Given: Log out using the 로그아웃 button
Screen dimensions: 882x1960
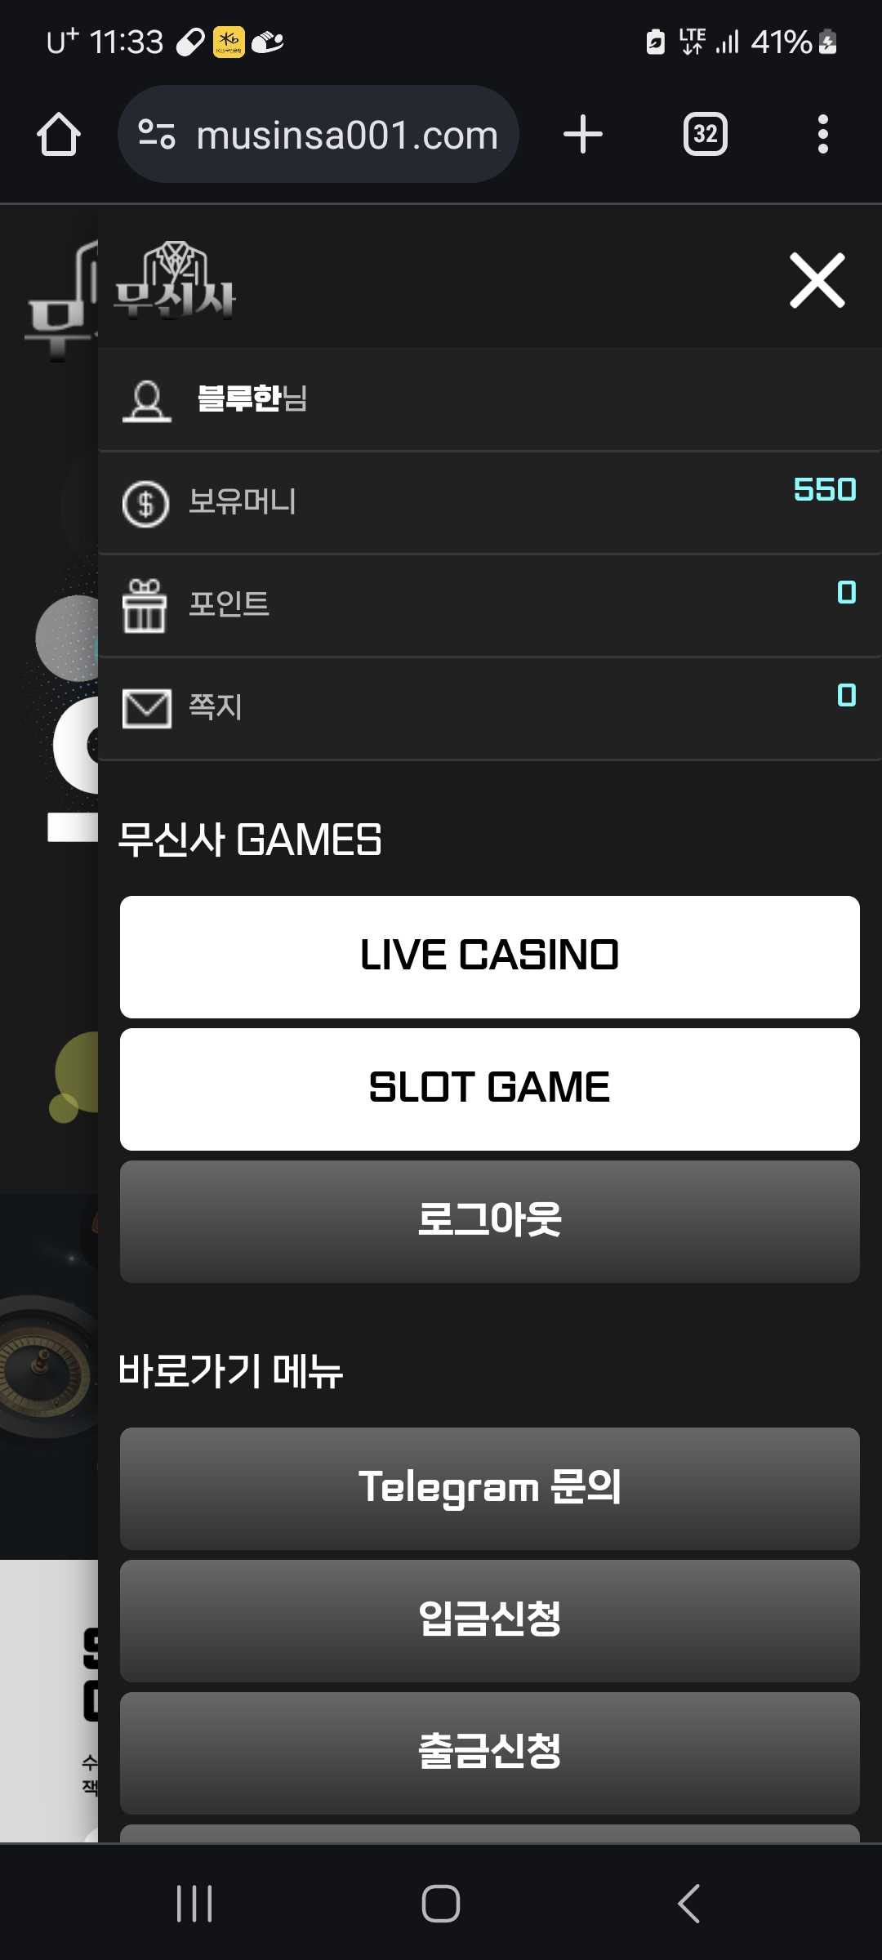Looking at the screenshot, I should click(x=490, y=1221).
